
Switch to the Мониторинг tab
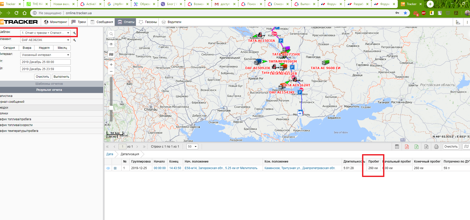click(56, 22)
